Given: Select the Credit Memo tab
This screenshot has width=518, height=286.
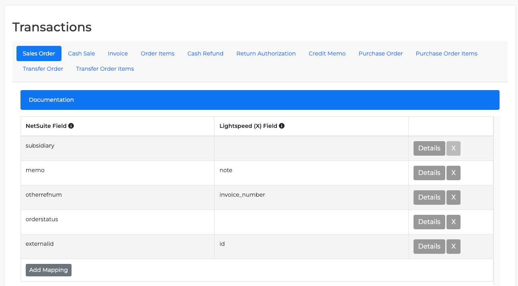Looking at the screenshot, I should coord(327,53).
